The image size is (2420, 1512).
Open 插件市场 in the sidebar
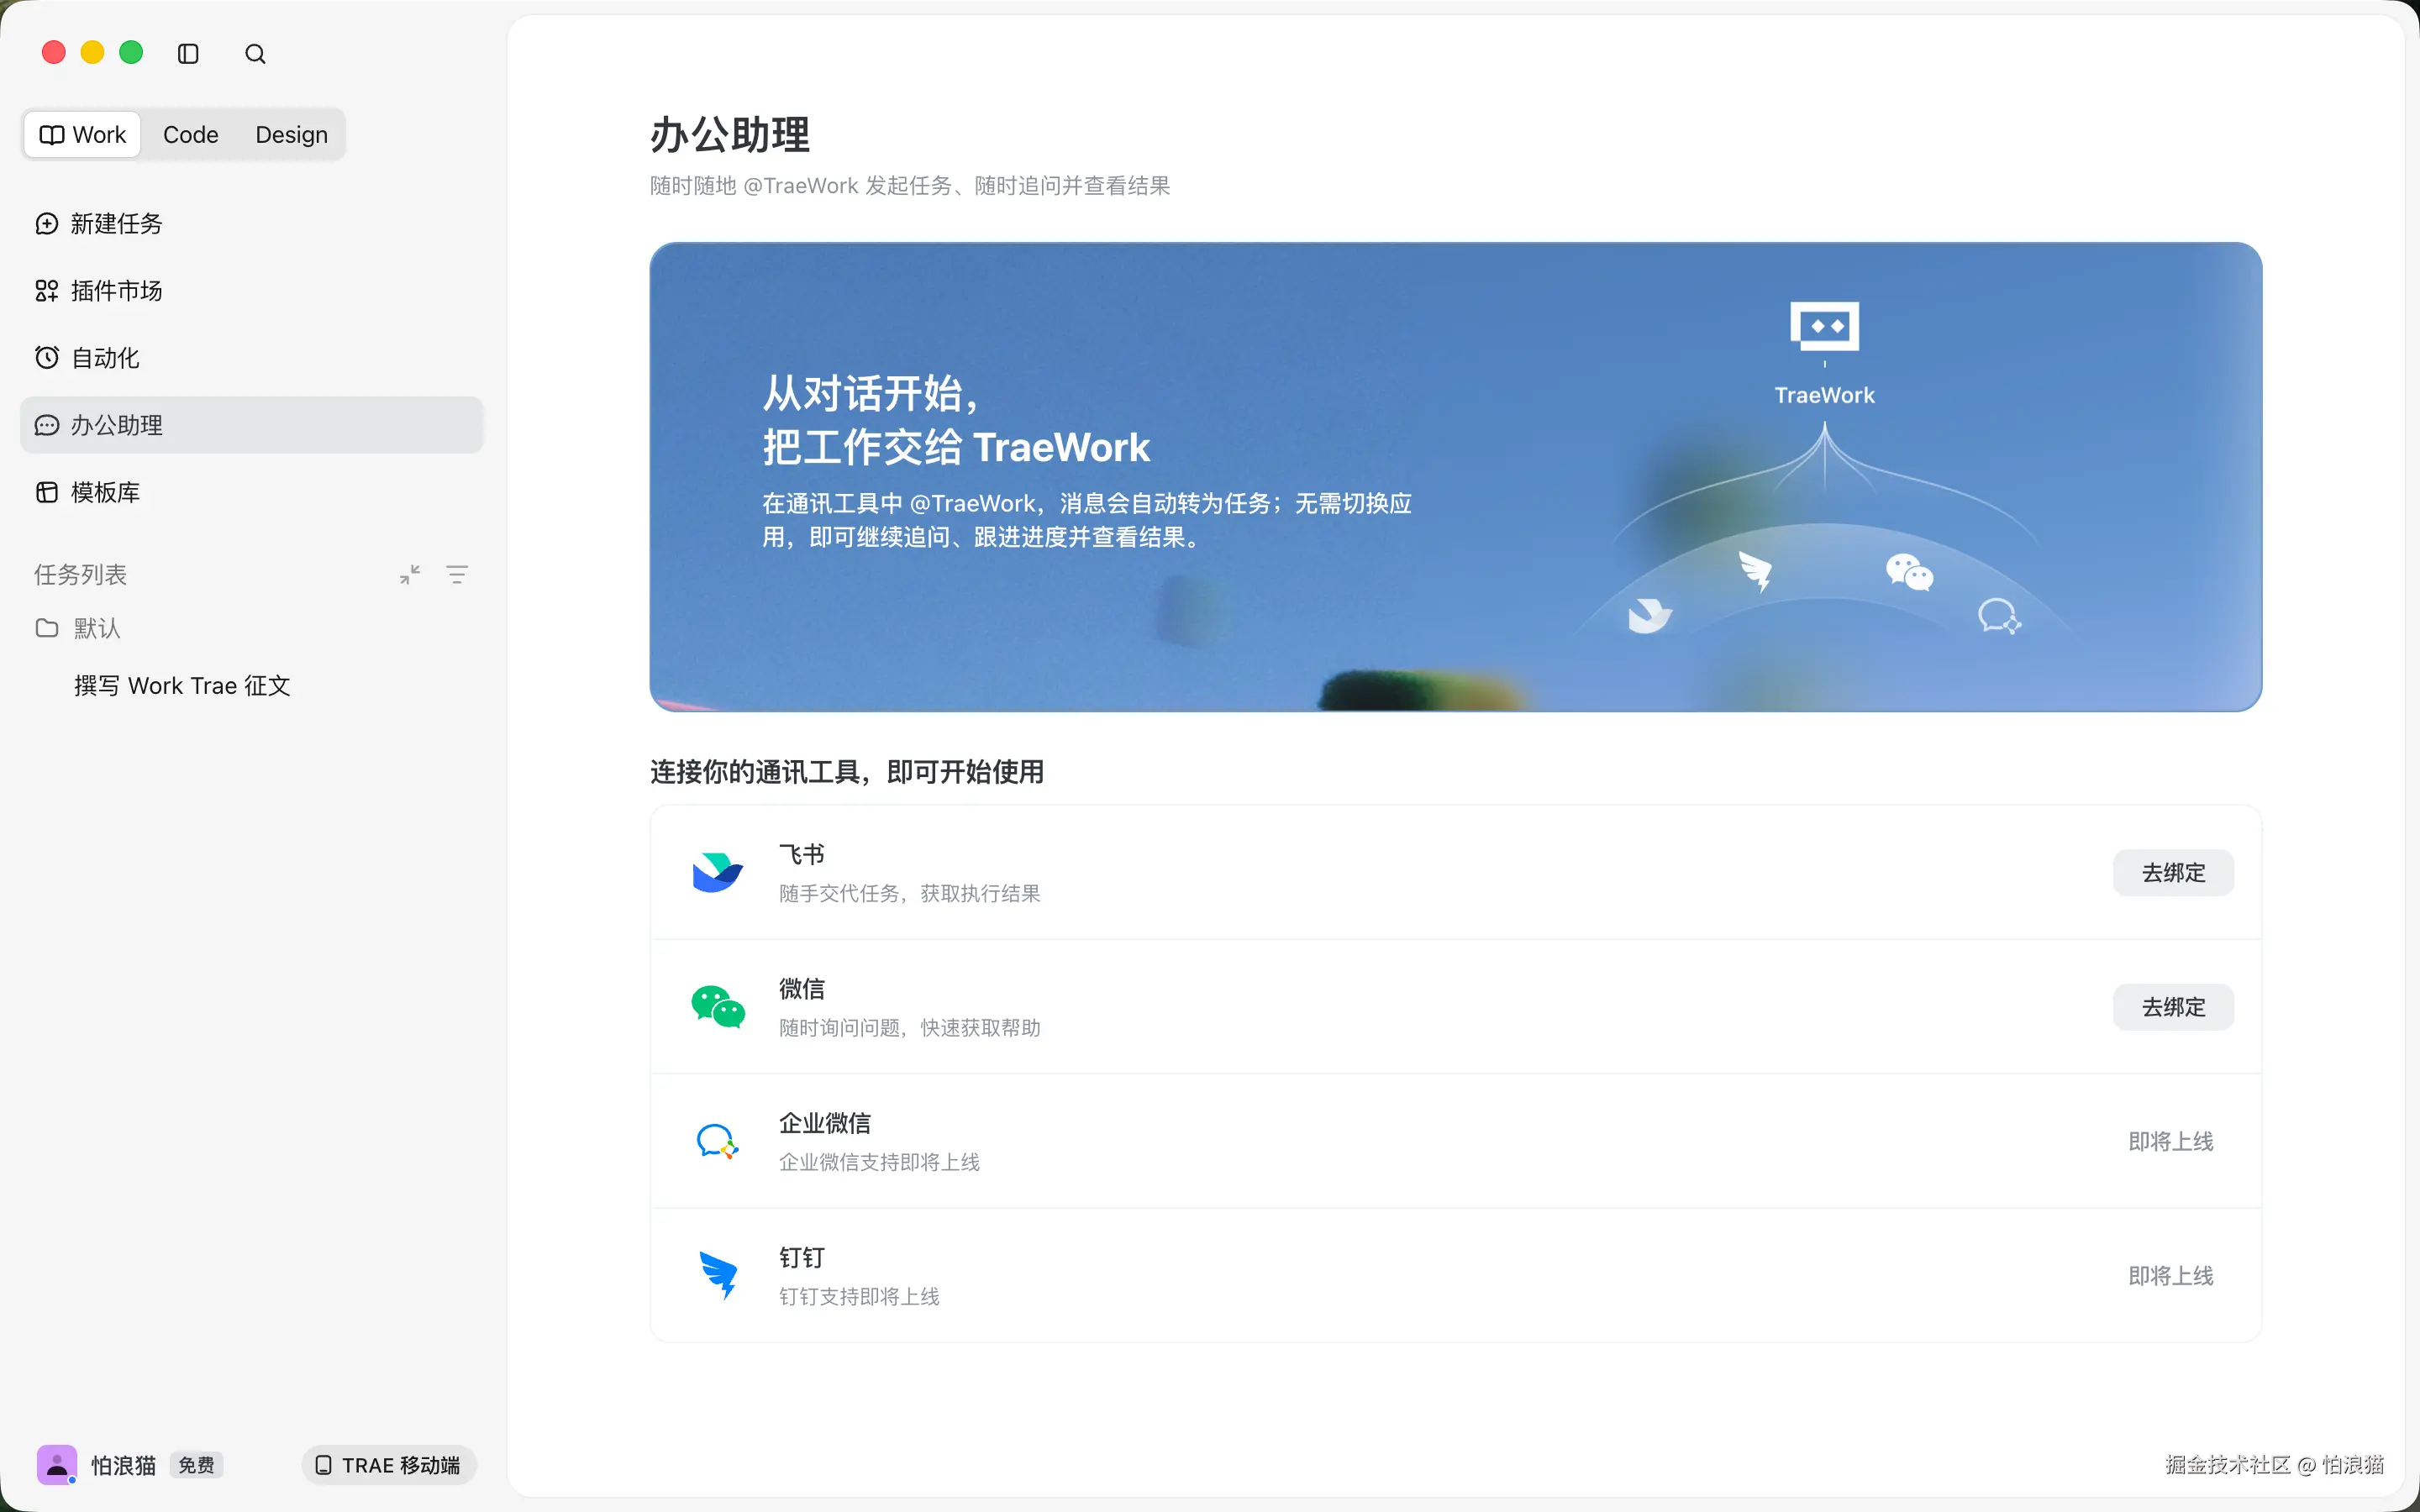252,291
